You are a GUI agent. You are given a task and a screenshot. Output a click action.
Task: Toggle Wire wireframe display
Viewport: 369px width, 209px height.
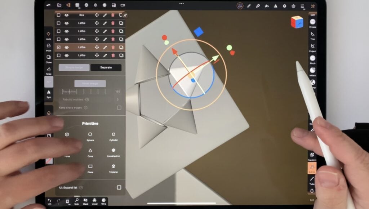click(104, 201)
